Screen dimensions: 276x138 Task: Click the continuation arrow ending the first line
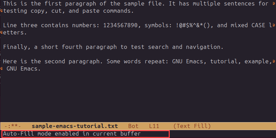[x=274, y=4]
